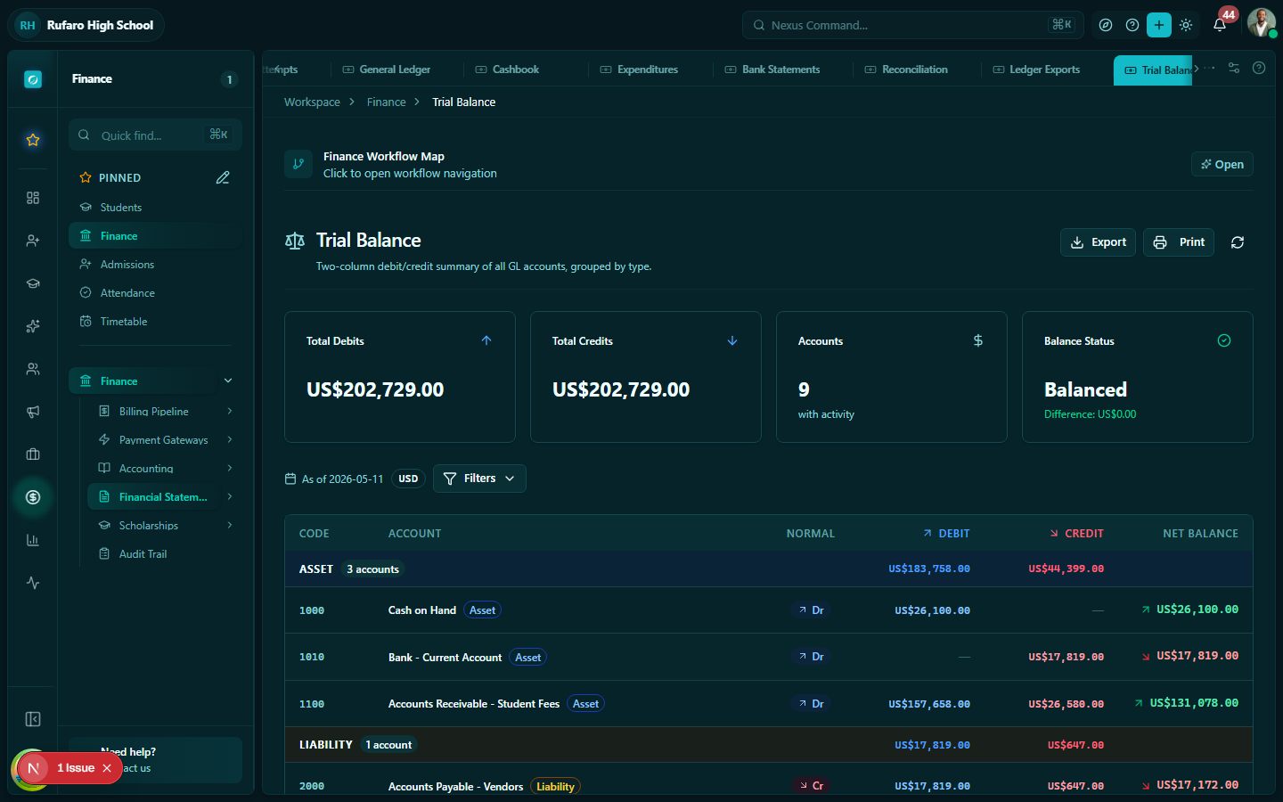Viewport: 1283px width, 802px height.
Task: Collapse the Finance section chevron
Action: [228, 381]
